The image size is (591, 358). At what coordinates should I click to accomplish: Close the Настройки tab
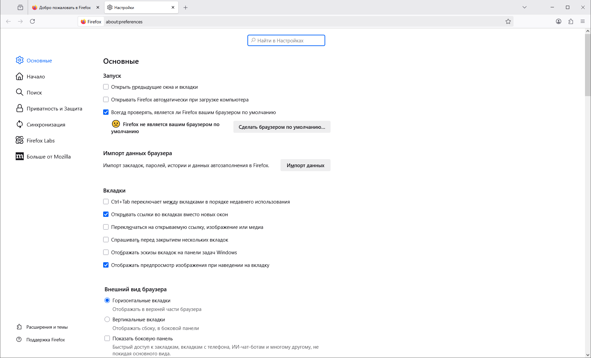tap(173, 7)
